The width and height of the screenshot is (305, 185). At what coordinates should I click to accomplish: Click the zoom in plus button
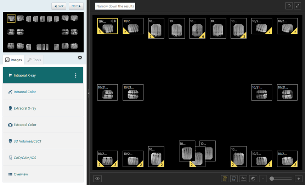pos(298,179)
